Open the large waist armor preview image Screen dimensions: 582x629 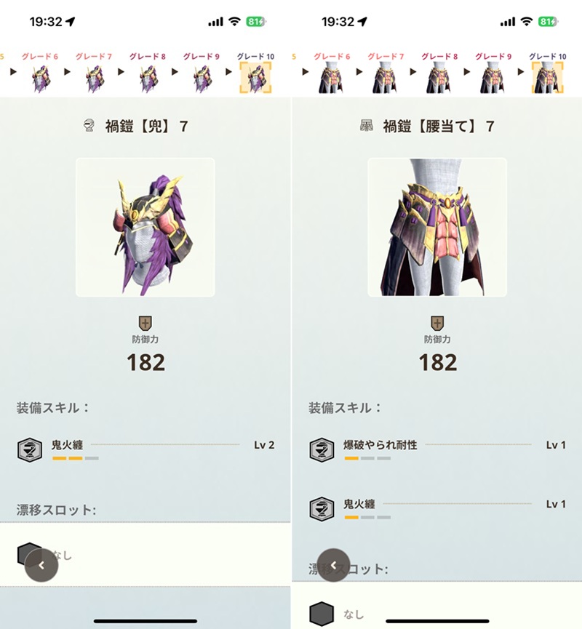point(437,228)
